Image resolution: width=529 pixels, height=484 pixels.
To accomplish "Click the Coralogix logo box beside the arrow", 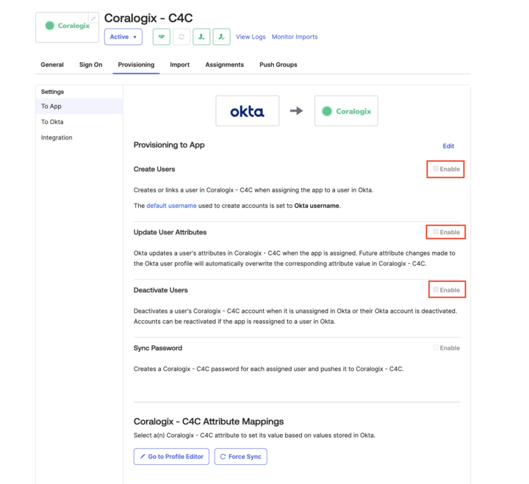I will (x=346, y=111).
